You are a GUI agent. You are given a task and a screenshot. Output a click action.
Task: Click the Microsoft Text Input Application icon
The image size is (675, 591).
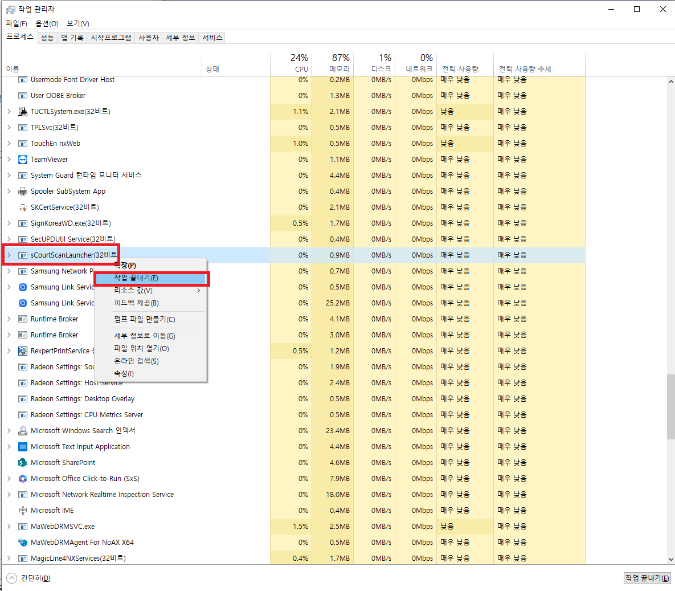click(x=23, y=447)
